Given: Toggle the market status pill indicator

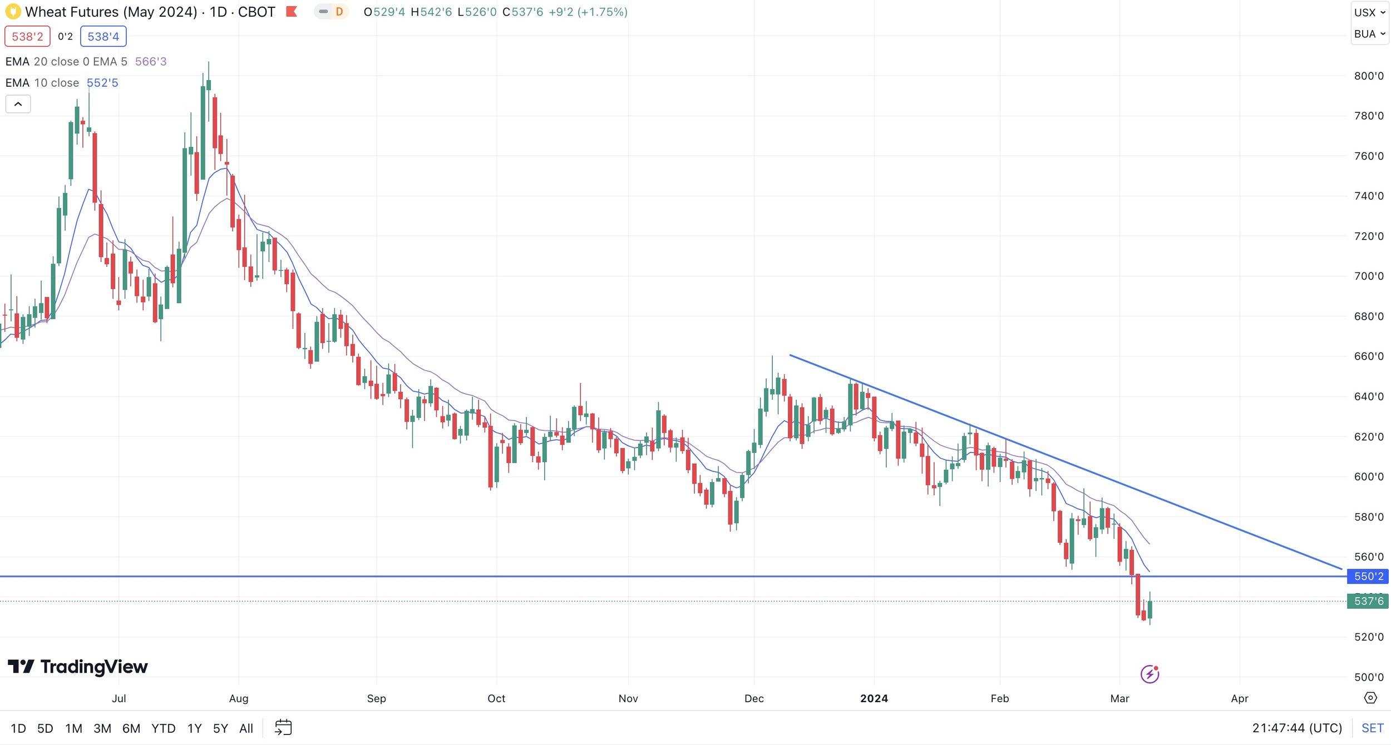Looking at the screenshot, I should [323, 12].
